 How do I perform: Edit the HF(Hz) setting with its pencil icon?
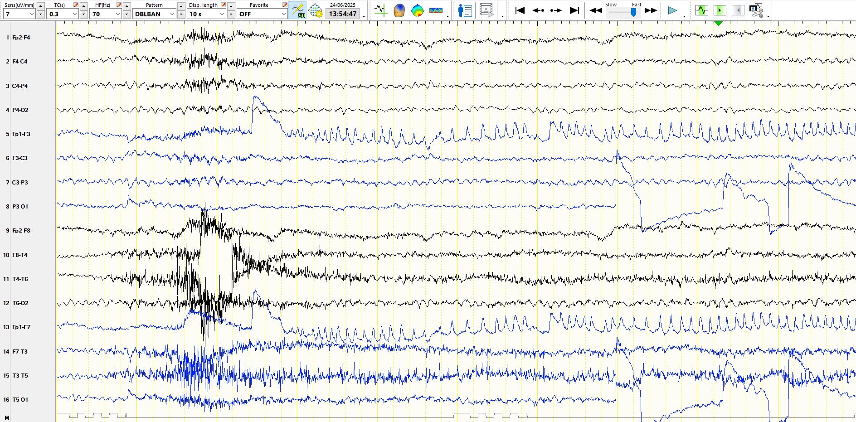(119, 5)
